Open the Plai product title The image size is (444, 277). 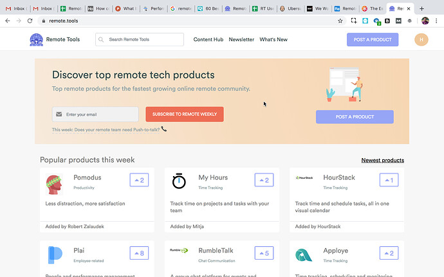pos(79,251)
